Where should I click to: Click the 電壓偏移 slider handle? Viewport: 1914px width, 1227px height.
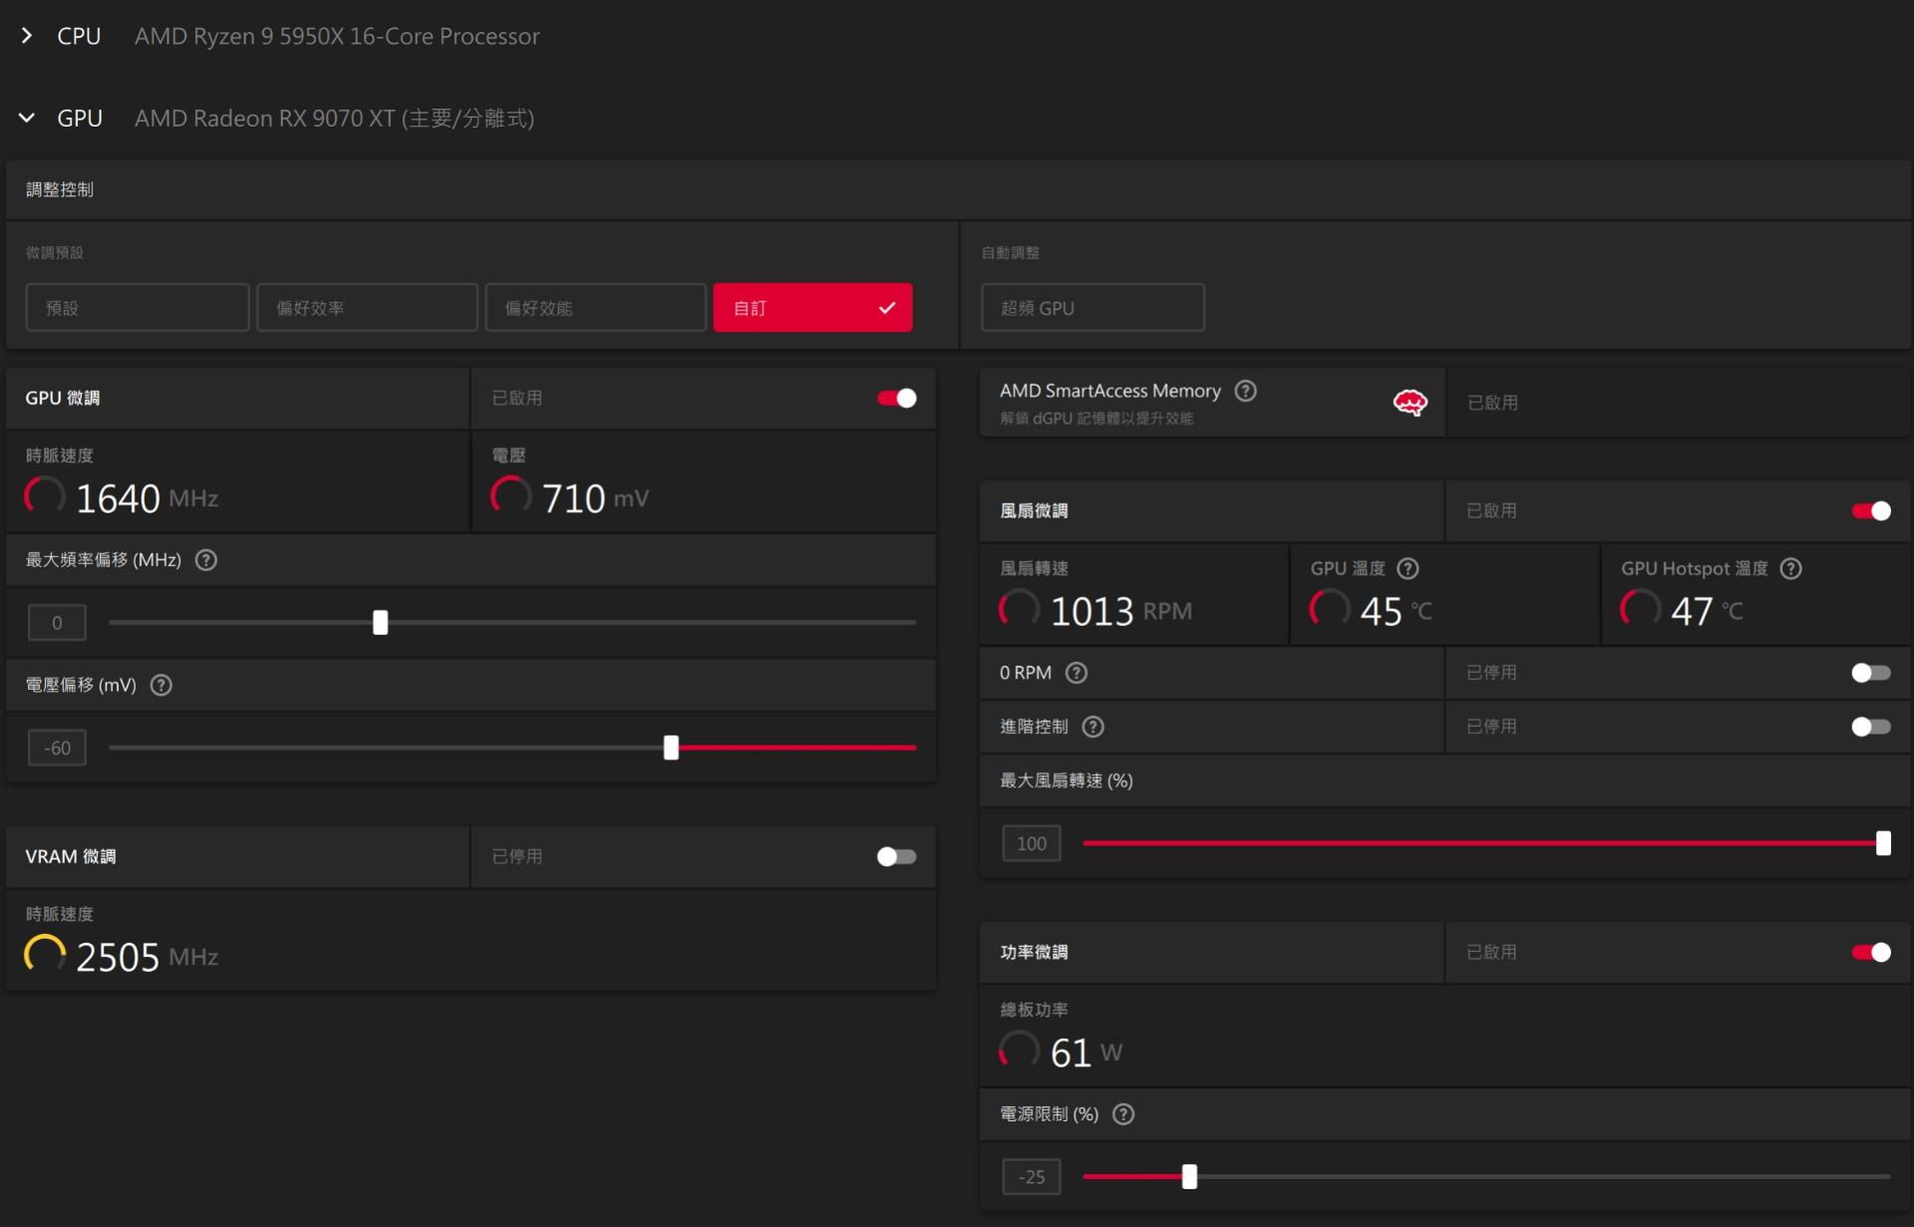click(x=671, y=748)
